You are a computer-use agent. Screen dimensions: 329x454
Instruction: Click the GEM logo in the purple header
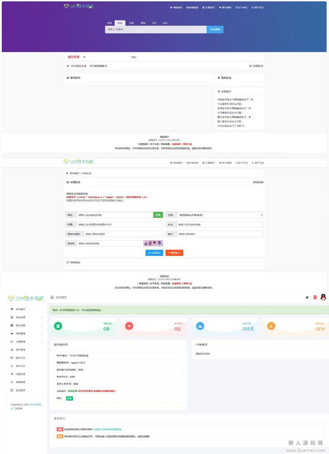tap(79, 6)
